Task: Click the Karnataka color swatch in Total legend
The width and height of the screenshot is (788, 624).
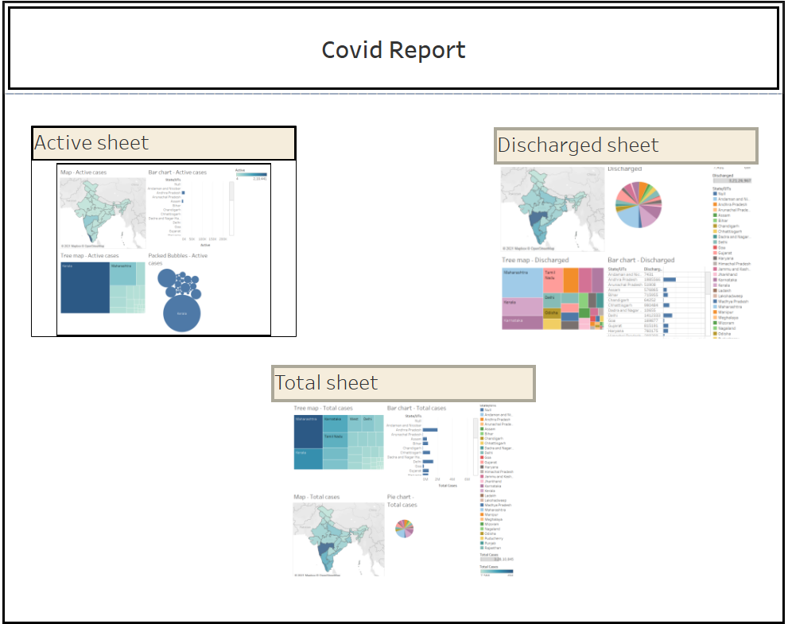Action: pyautogui.click(x=482, y=486)
